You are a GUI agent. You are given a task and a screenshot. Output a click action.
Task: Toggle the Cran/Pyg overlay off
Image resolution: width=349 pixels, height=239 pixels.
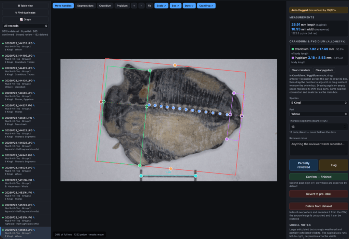[x=206, y=6]
